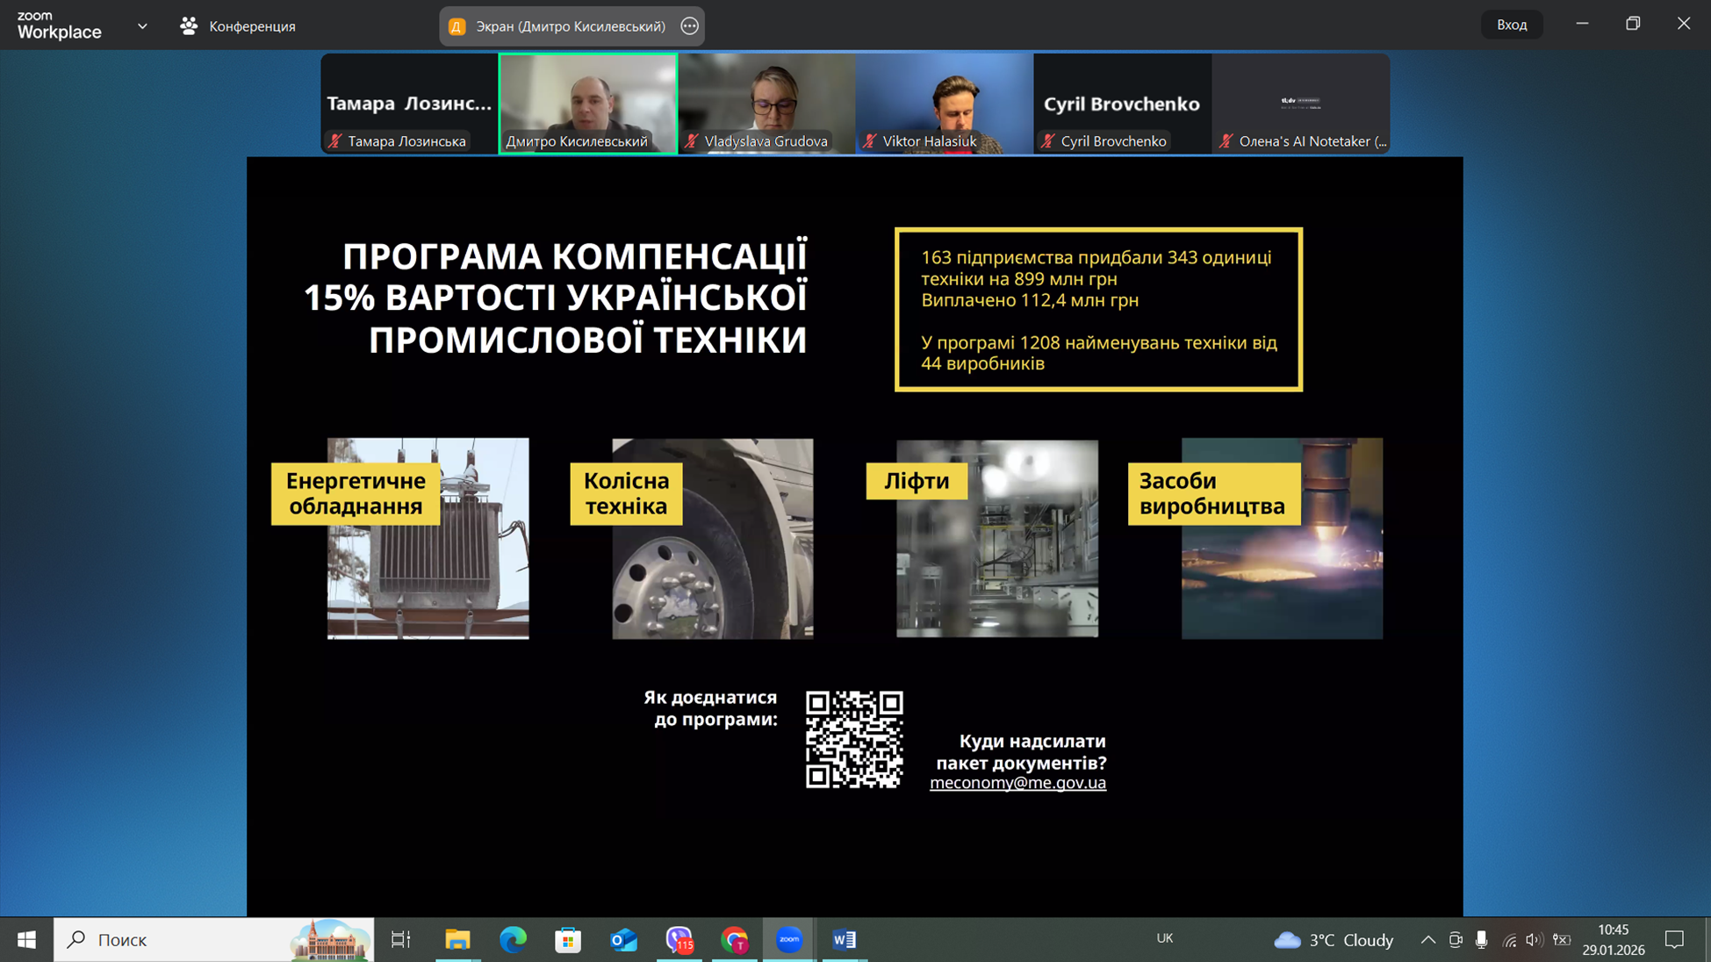Open Windows Start menu
Viewport: 1711px width, 962px height.
pos(26,939)
